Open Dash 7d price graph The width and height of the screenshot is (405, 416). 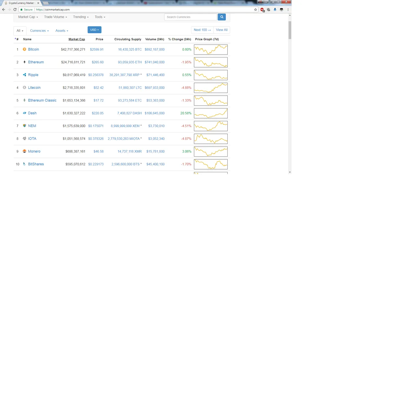pos(211,113)
